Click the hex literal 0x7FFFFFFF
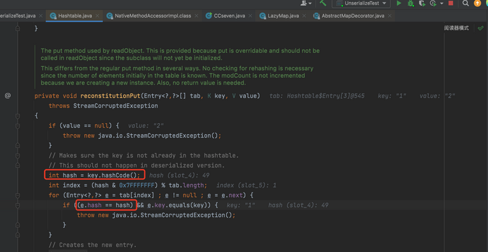Viewport: 488px width, 252px height. [x=137, y=185]
